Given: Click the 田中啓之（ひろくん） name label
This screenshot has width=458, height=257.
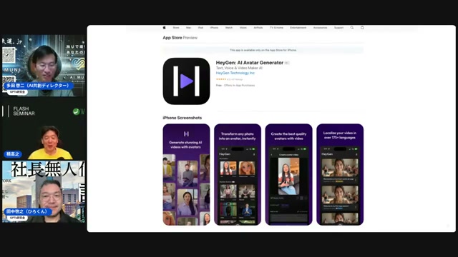Looking at the screenshot, I should pyautogui.click(x=28, y=211).
